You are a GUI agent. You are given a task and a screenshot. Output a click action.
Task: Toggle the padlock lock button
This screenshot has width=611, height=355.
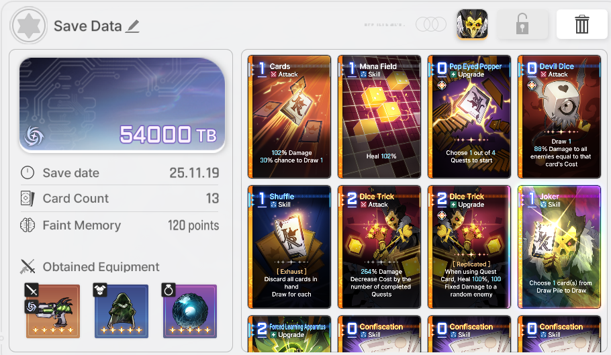tap(522, 24)
